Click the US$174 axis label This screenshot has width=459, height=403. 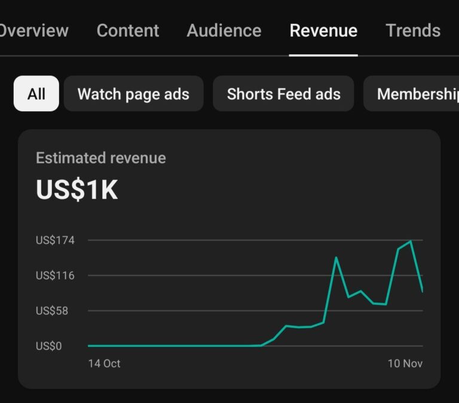click(x=55, y=240)
